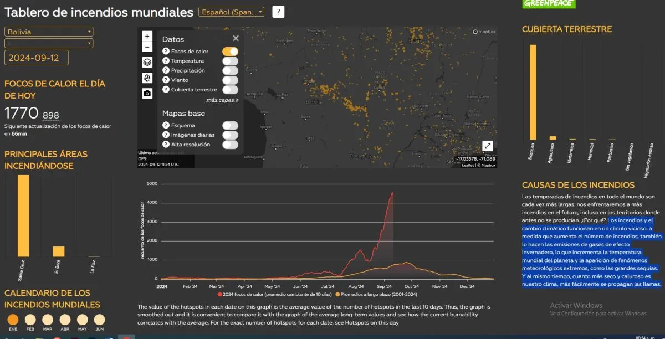Image resolution: width=665 pixels, height=339 pixels.
Task: Click the Mapbox attribution link
Action: click(x=488, y=165)
